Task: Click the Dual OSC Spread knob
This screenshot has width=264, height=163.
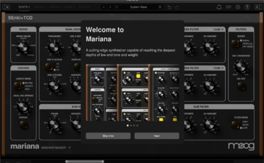Action: [x=23, y=106]
